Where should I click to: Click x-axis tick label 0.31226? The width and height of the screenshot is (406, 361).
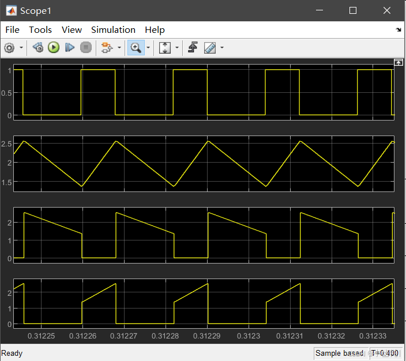click(x=83, y=336)
